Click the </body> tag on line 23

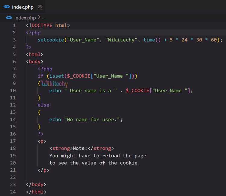(x=36, y=185)
